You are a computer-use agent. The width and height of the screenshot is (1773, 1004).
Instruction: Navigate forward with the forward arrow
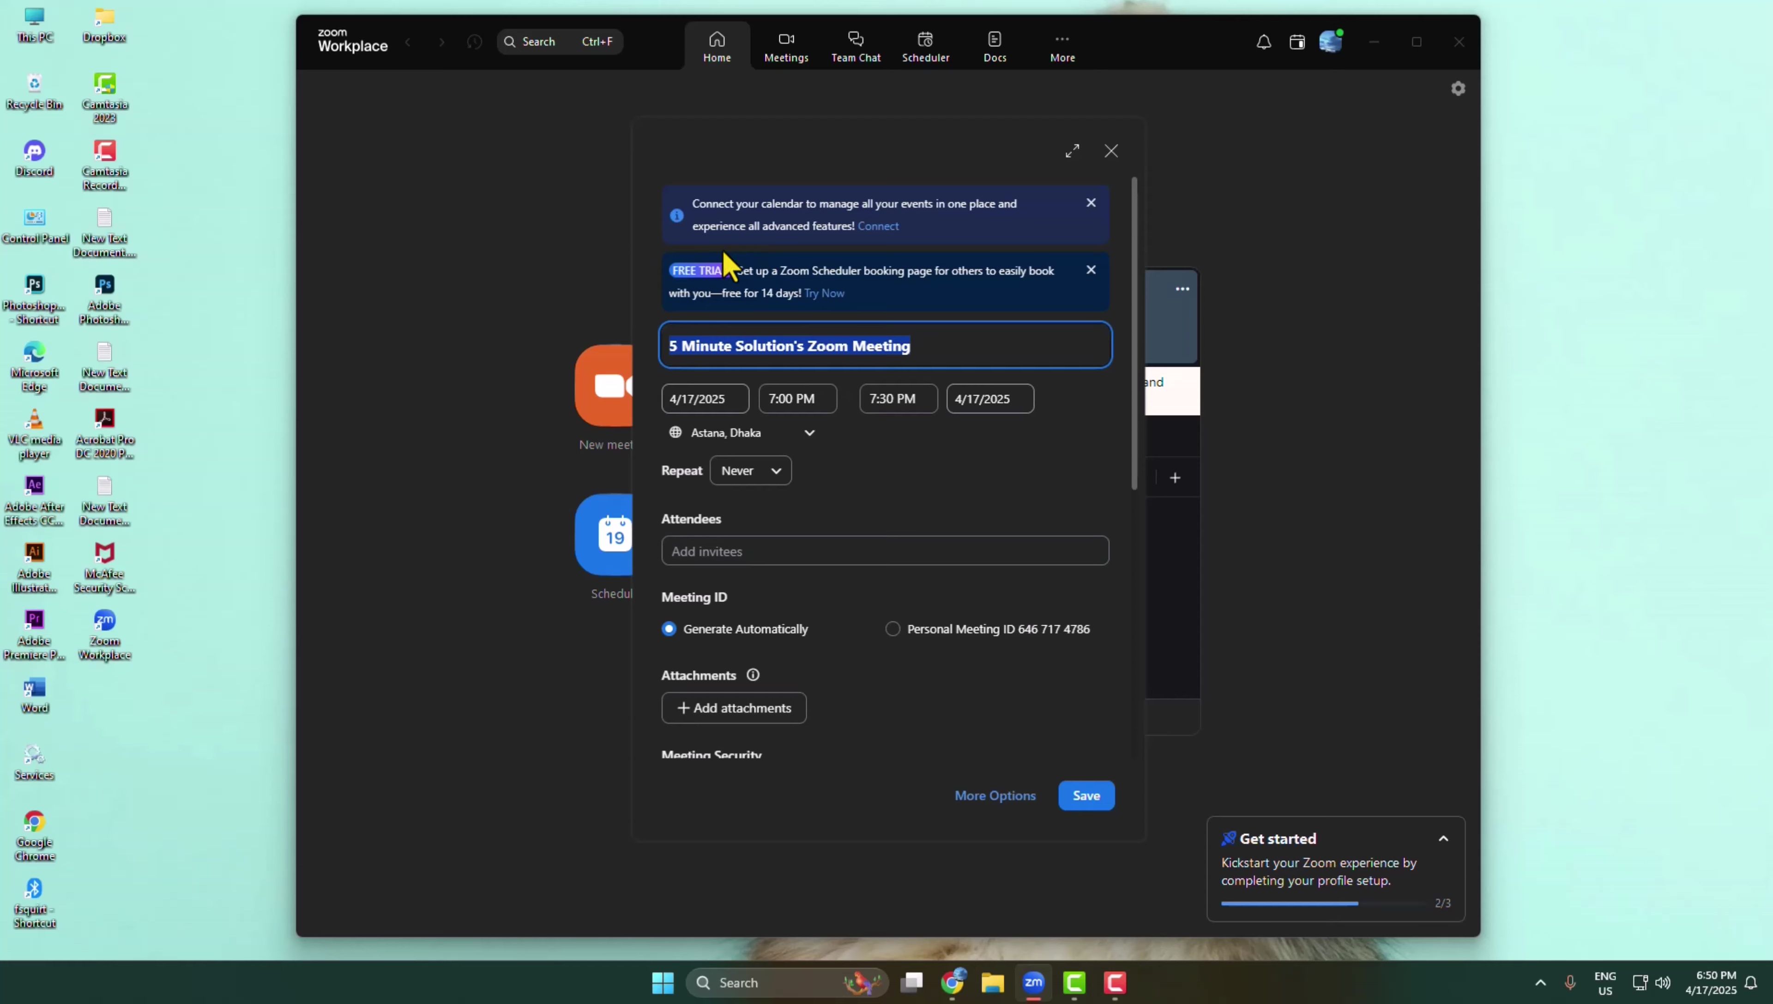[x=441, y=42]
